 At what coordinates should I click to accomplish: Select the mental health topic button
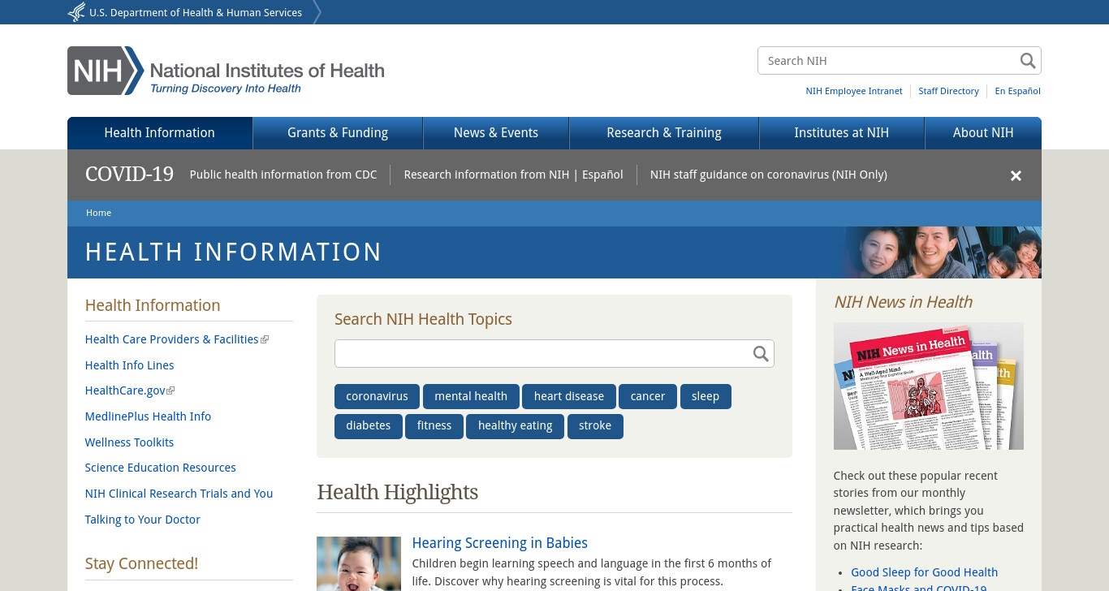click(x=471, y=396)
